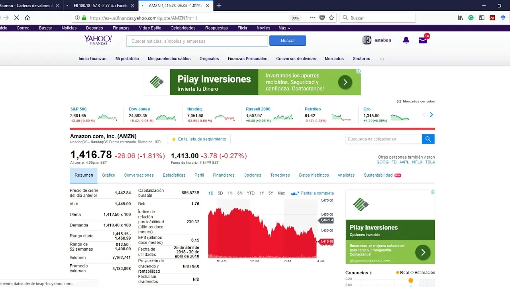This screenshot has width=510, height=287.
Task: Open ad info icon on sidebar Pilay ad
Action: pyautogui.click(x=433, y=192)
